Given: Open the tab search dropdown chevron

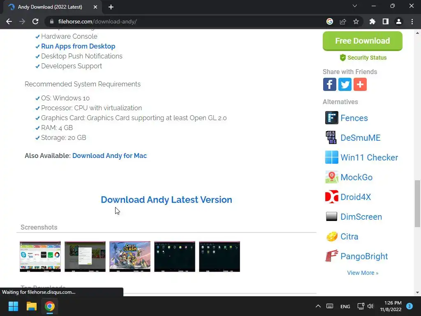Looking at the screenshot, I should pos(355,6).
